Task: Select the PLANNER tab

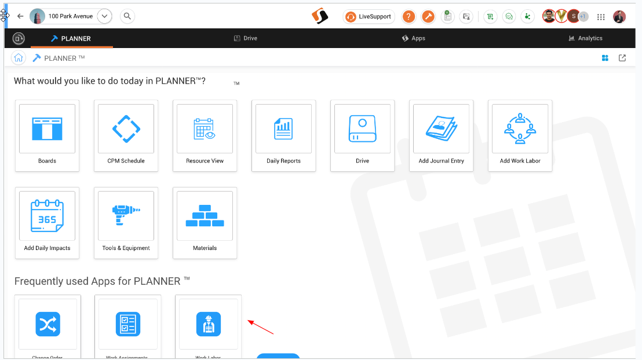Action: coord(71,38)
